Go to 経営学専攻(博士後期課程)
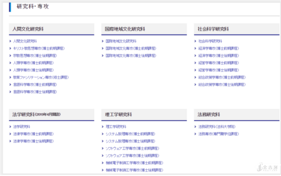The width and height of the screenshot is (281, 176). coord(218,70)
